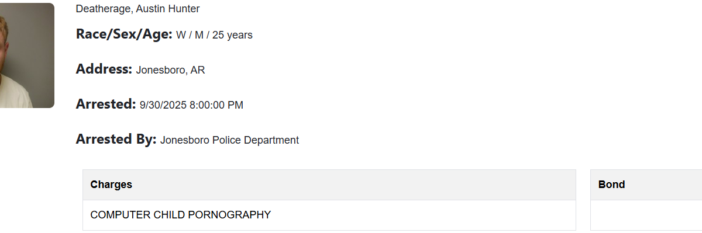The width and height of the screenshot is (702, 233).
Task: Select the Address label
Action: (104, 69)
